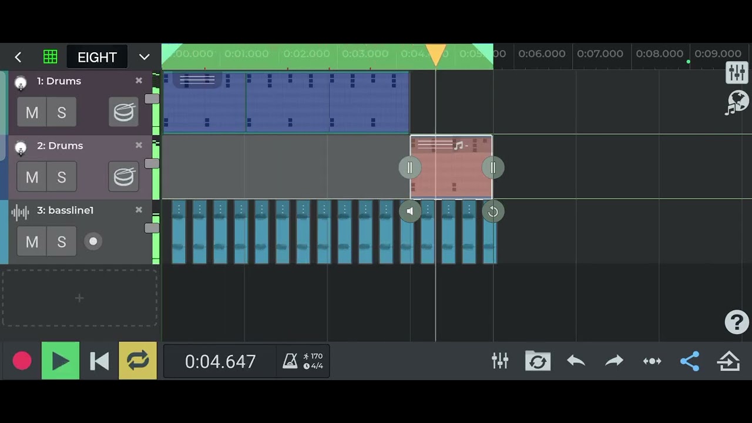Click the 0:04.647 time display

click(220, 361)
